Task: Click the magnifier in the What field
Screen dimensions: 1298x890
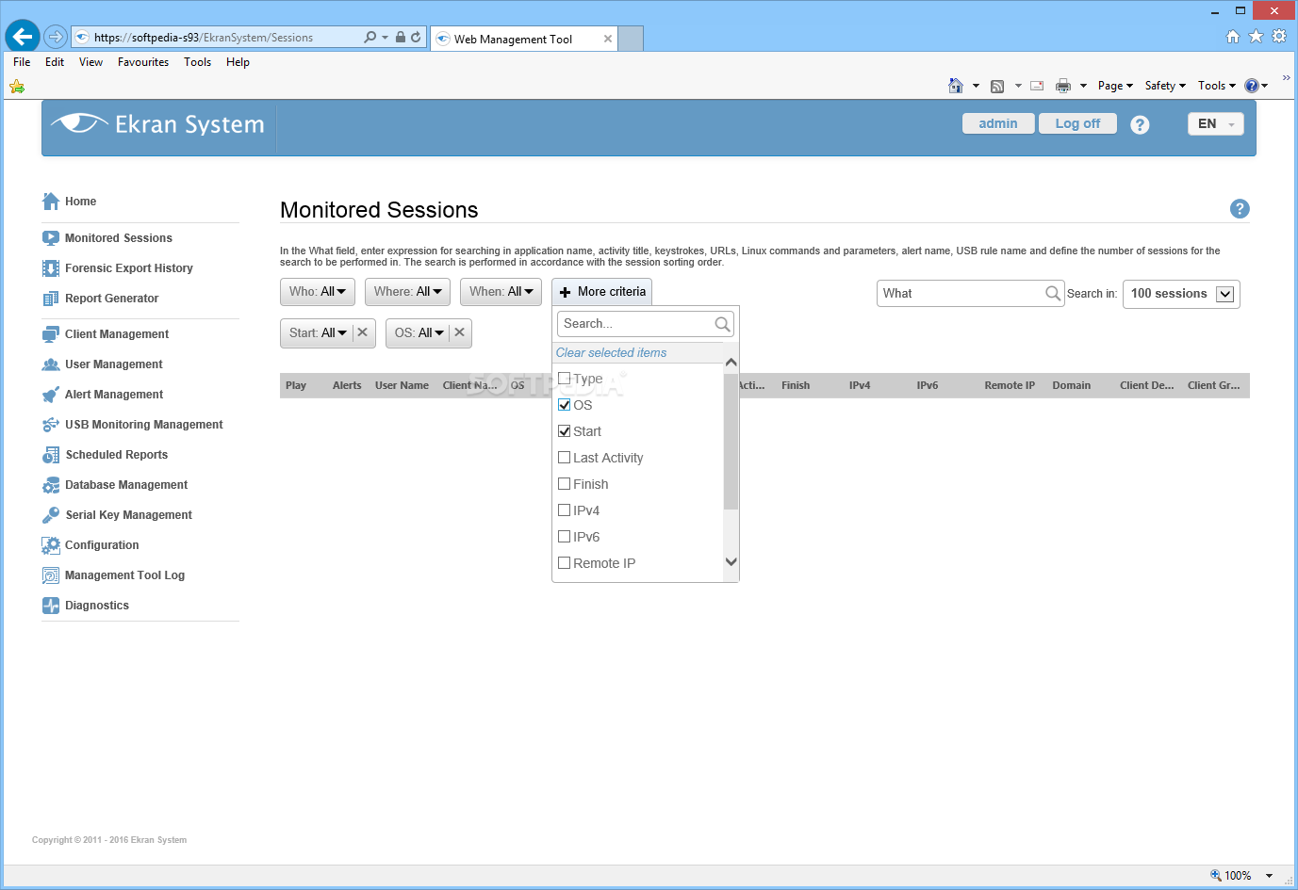Action: pos(1053,293)
